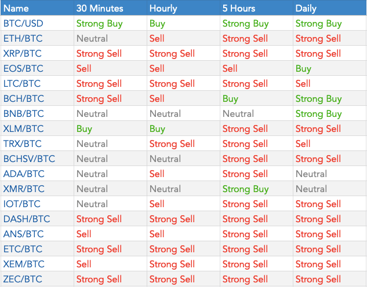Click the BCHSV/BTC pair name
This screenshot has width=367, height=287.
pyautogui.click(x=29, y=159)
